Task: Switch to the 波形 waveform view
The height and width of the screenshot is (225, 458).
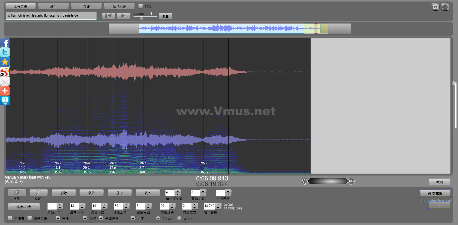Action: coord(54,6)
